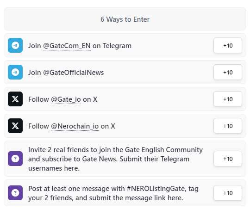Open the @Gate_io profile link

[66, 99]
